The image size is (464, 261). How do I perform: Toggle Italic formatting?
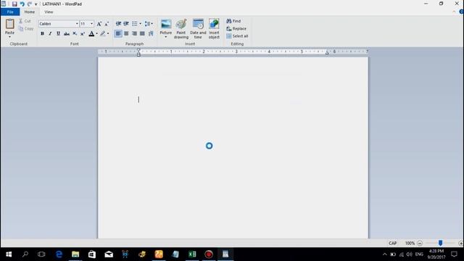point(50,34)
